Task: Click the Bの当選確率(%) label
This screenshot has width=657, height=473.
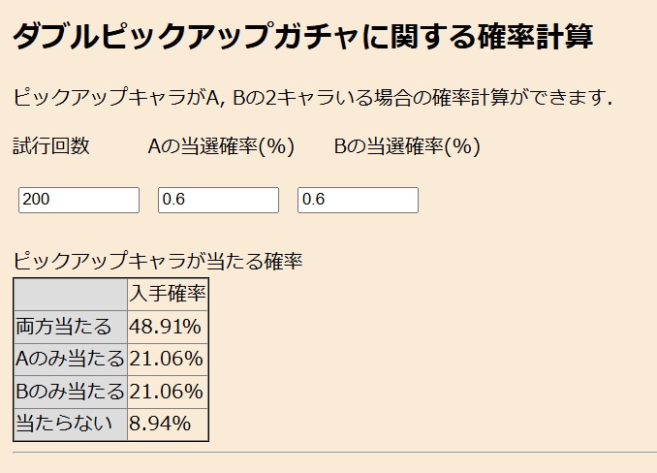Action: click(x=407, y=146)
